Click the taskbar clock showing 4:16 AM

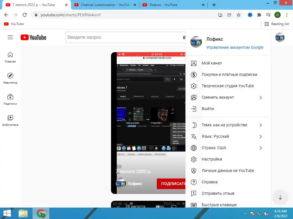click(x=280, y=214)
